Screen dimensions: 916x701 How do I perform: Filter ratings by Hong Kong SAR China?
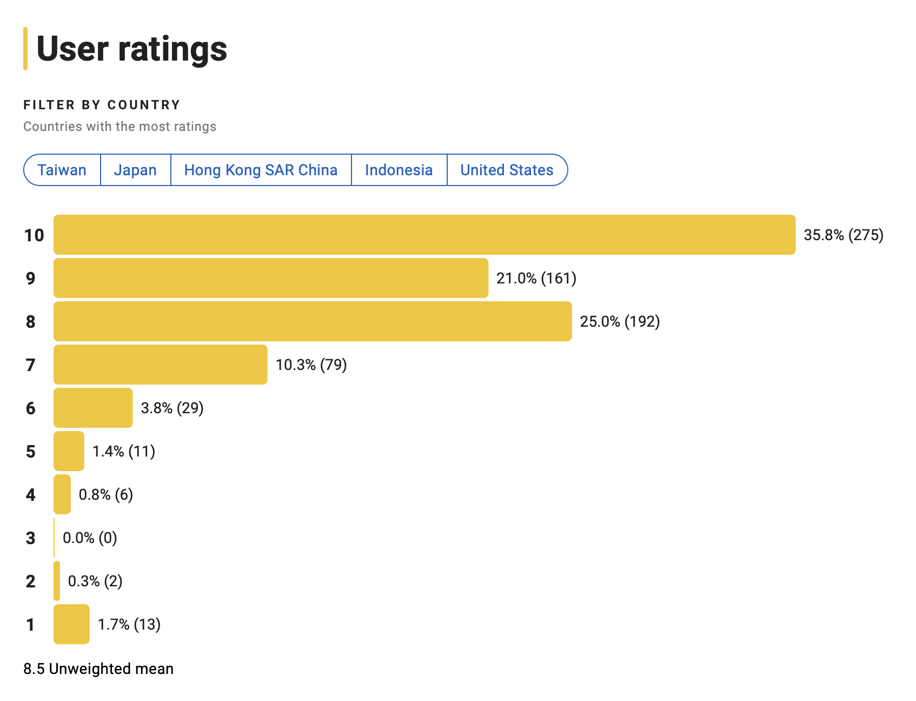pyautogui.click(x=261, y=170)
